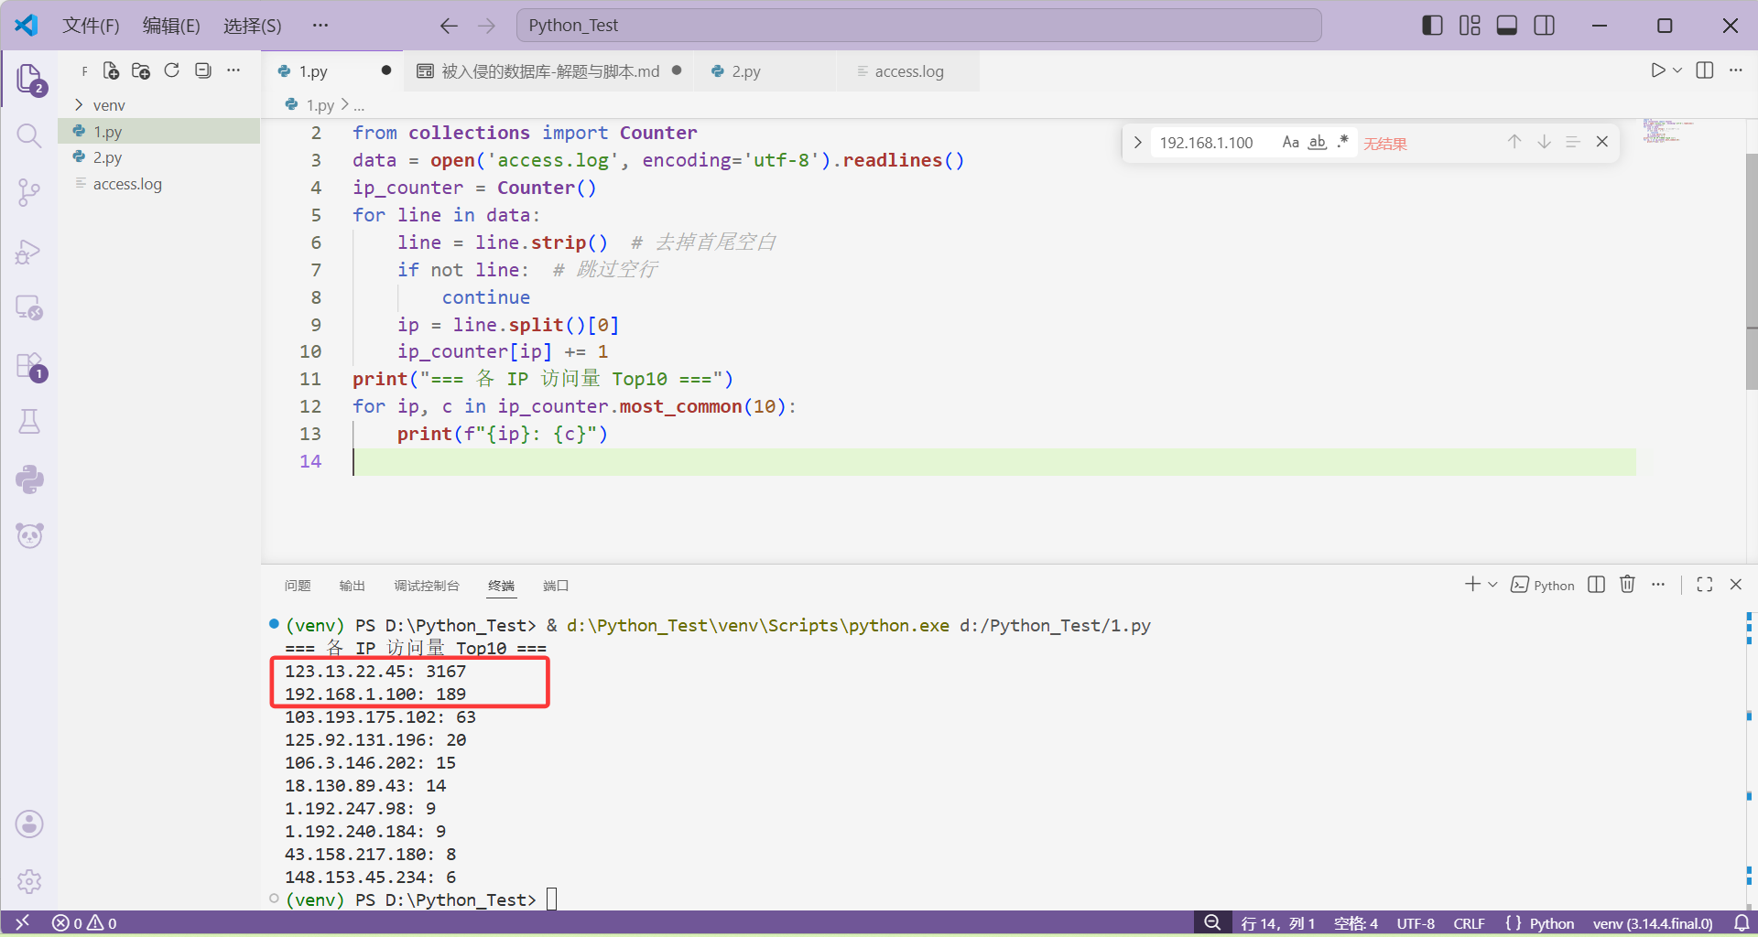Open the remote window indicator

click(23, 923)
